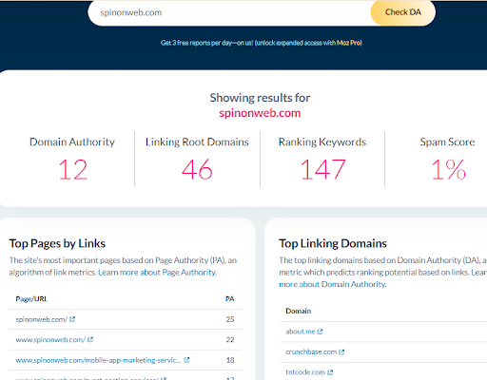Screen dimensions: 487x380
Task: Open external link icon beside about.me
Action: pyautogui.click(x=320, y=332)
